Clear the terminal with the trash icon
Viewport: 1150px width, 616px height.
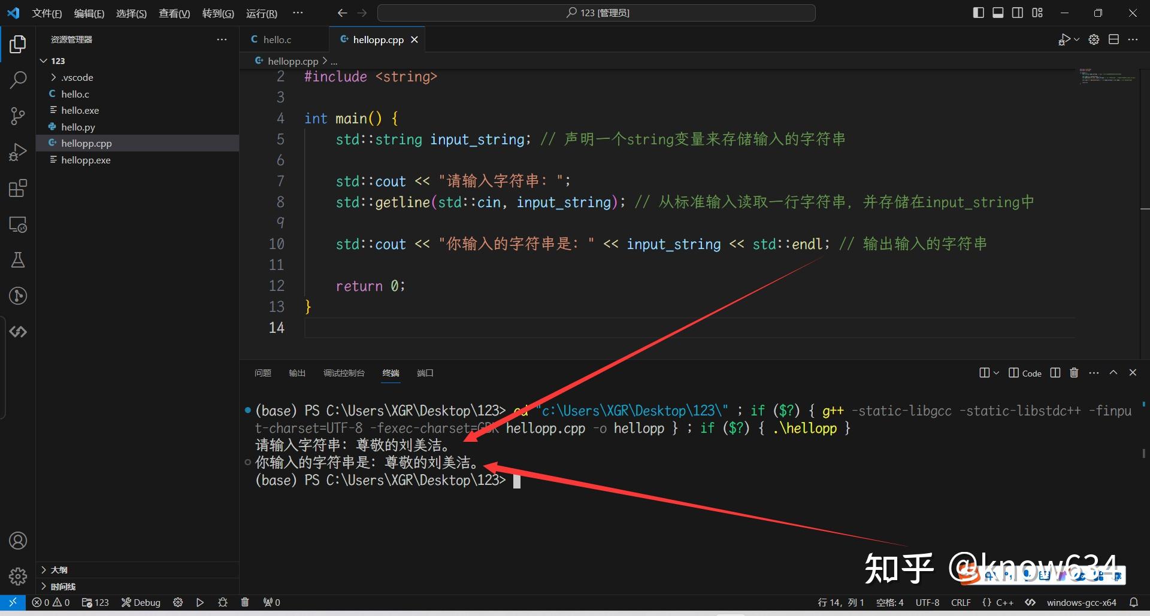[1073, 372]
